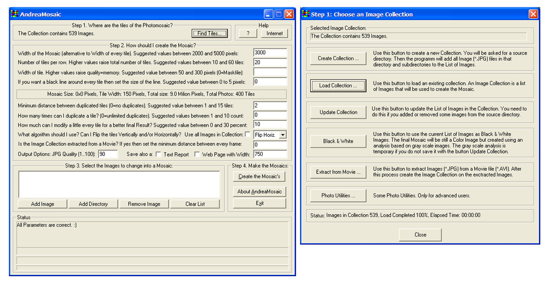Close the Step 1 dialog with X

coord(533,14)
